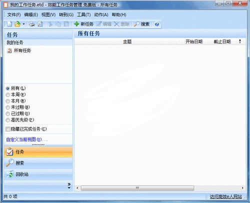Click the scrollbar left arrow
The height and width of the screenshot is (203, 250).
pyautogui.click(x=77, y=188)
